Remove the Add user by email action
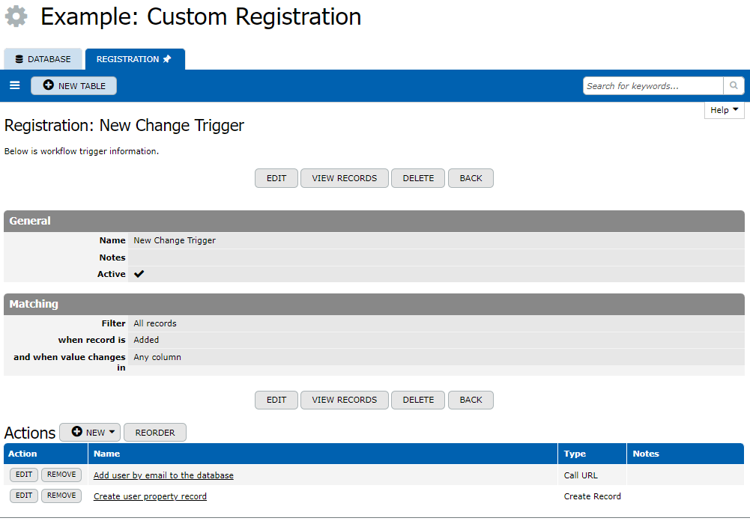 pyautogui.click(x=61, y=475)
